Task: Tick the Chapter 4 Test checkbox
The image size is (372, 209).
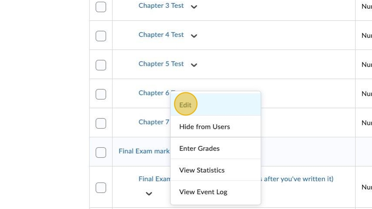Action: click(x=101, y=36)
